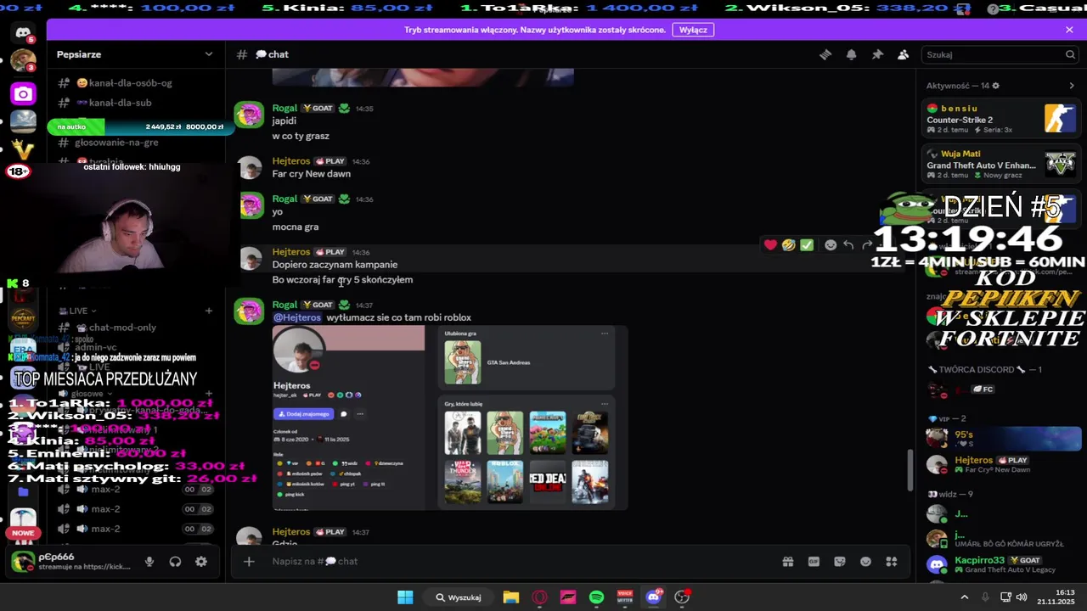
Task: Click the Windows taskbar Wyszukaj search box
Action: (459, 597)
